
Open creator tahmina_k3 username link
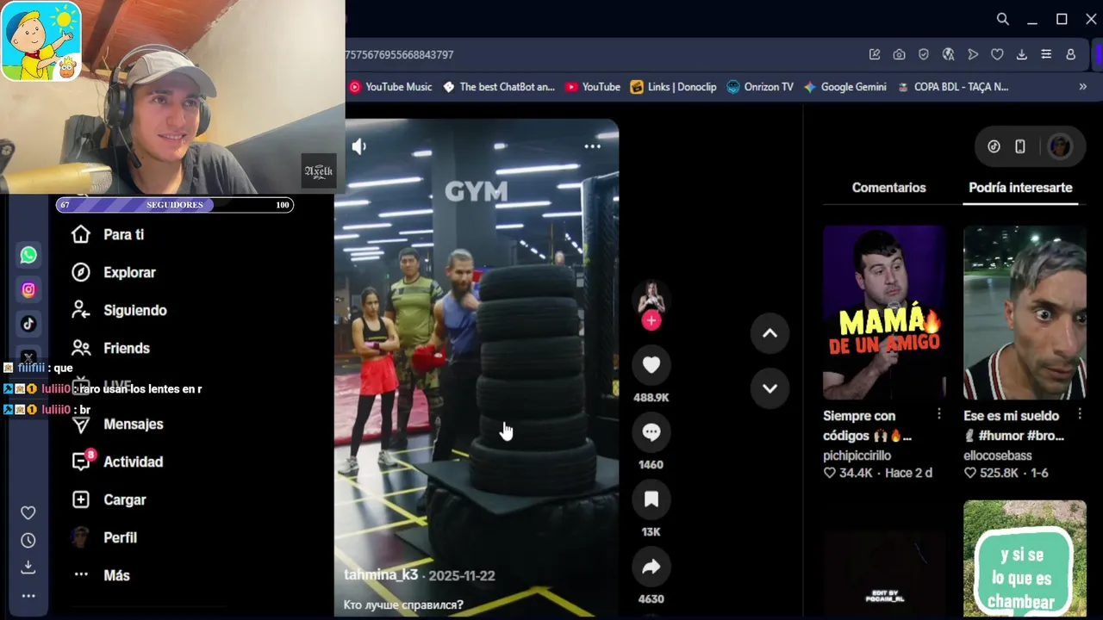point(381,575)
